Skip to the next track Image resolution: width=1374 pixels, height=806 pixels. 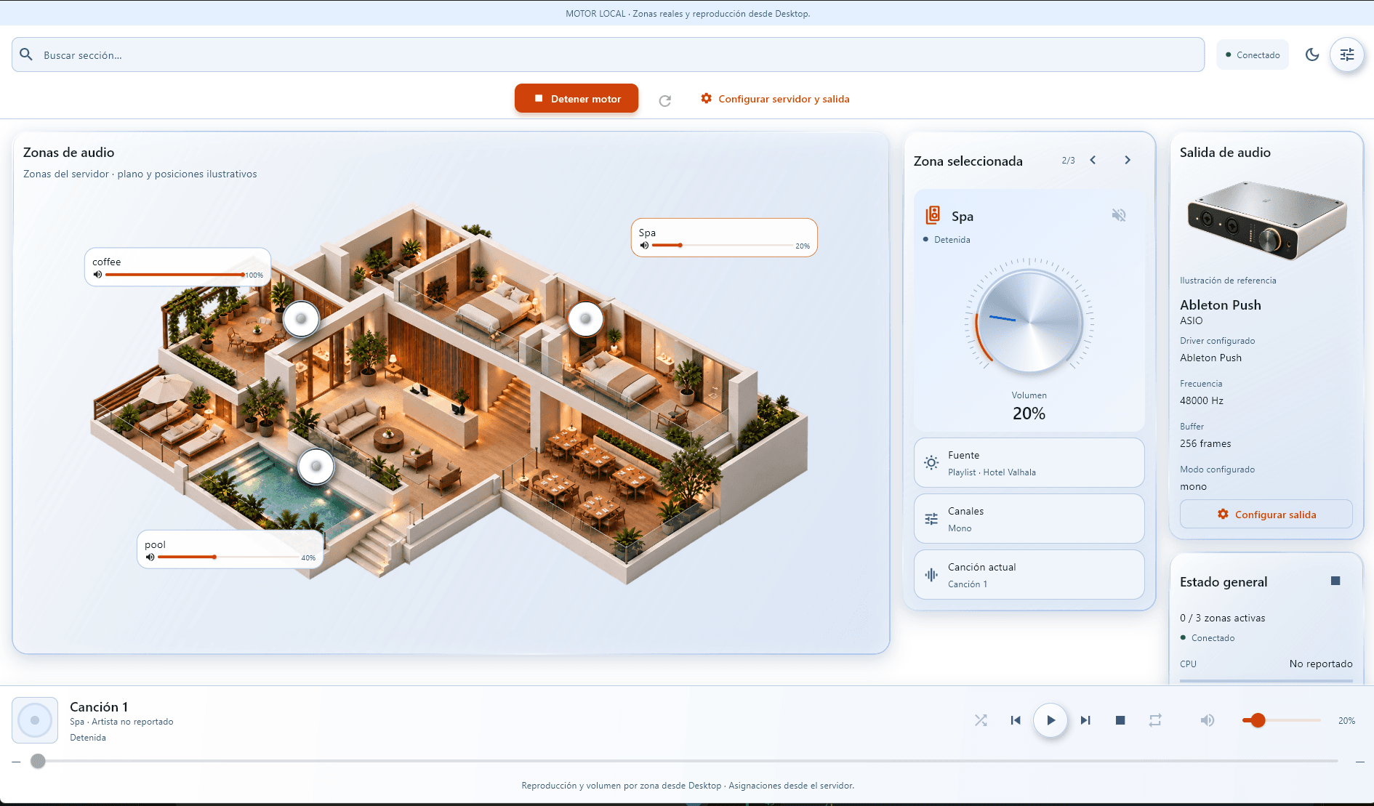(x=1085, y=720)
